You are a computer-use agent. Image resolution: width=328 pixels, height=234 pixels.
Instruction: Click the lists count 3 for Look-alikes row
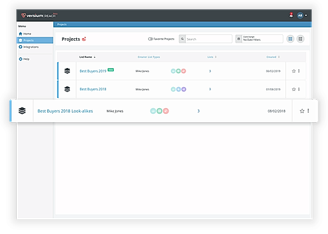point(198,111)
